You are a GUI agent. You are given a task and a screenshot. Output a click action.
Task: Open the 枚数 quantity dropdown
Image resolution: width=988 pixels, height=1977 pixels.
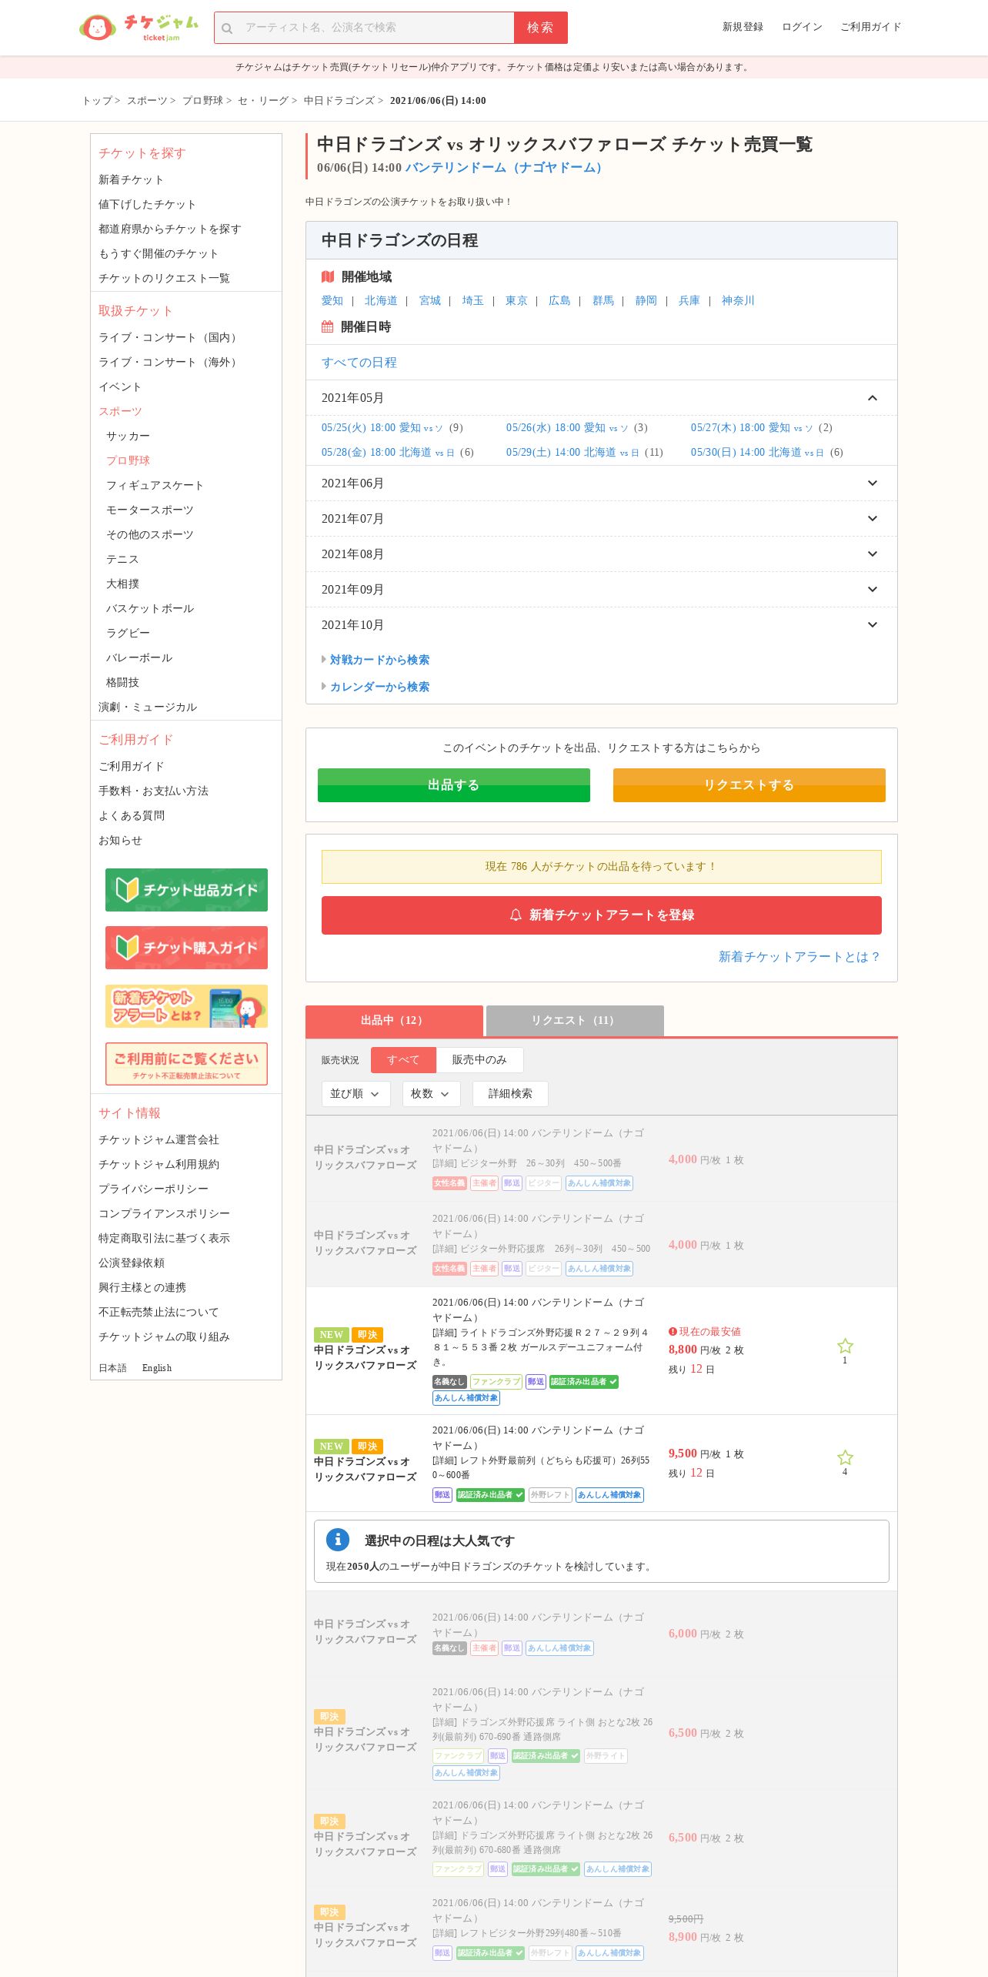click(x=431, y=1094)
